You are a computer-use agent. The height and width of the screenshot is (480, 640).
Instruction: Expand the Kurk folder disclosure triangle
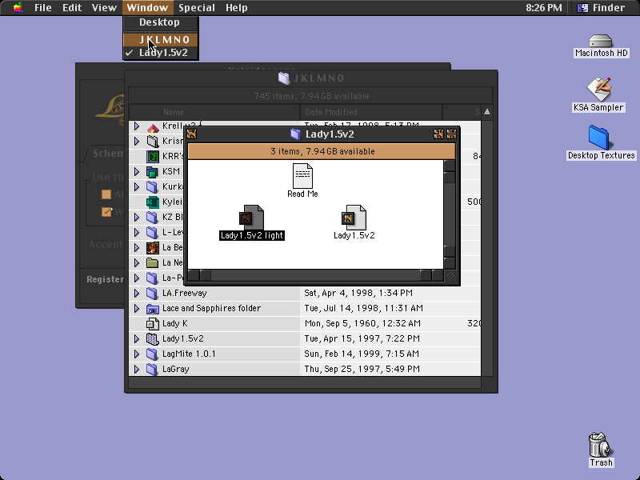point(137,186)
